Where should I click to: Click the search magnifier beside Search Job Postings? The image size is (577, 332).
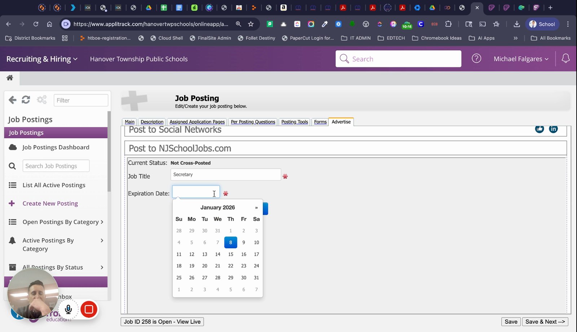(12, 166)
